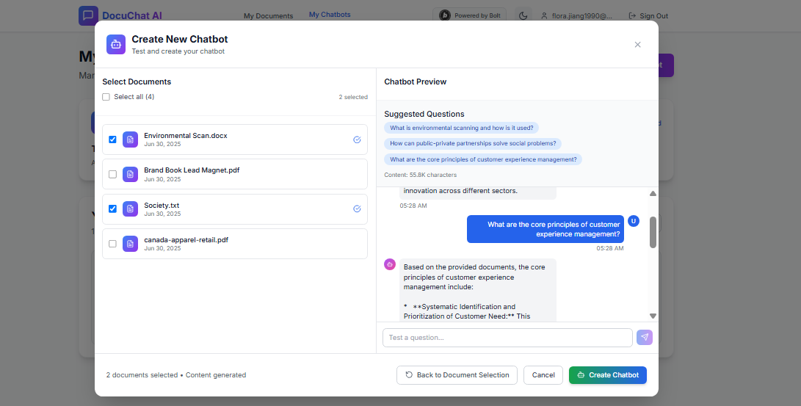This screenshot has width=801, height=406.
Task: Click the send message paper-plane icon
Action: click(x=645, y=337)
